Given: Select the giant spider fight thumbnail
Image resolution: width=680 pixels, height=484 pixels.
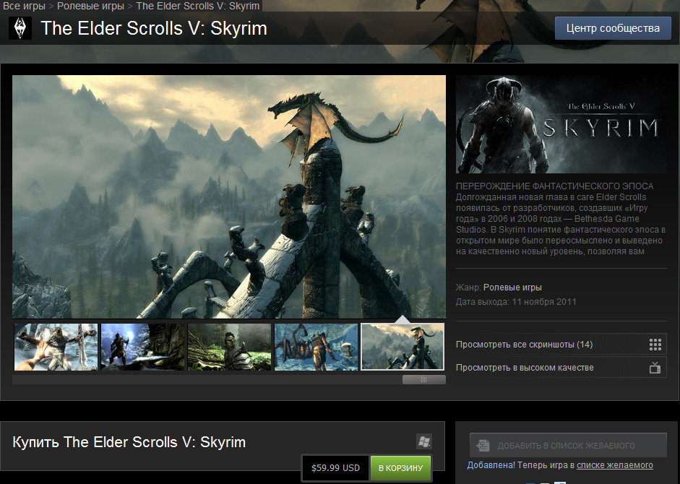Looking at the screenshot, I should point(316,347).
